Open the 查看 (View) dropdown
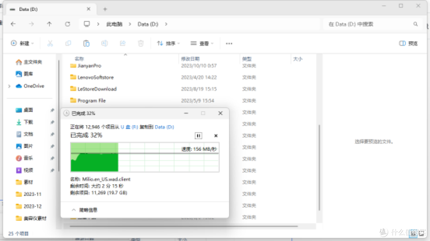The image size is (430, 241). (202, 43)
